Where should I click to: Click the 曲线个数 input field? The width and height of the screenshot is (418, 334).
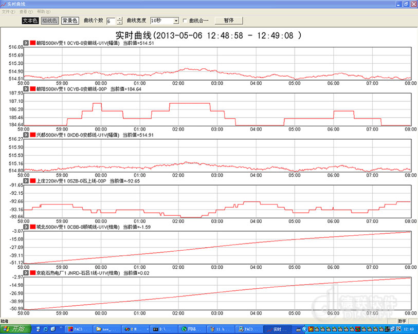[111, 21]
